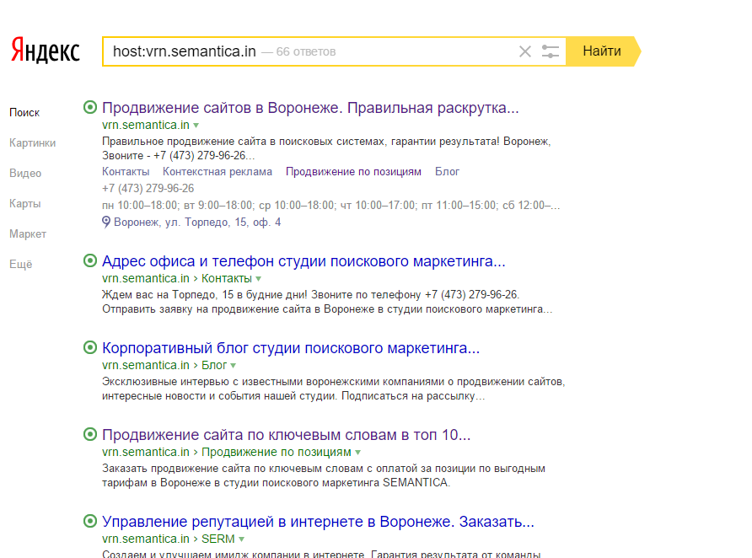The height and width of the screenshot is (558, 752).
Task: Click the Yandex logo
Action: (46, 51)
